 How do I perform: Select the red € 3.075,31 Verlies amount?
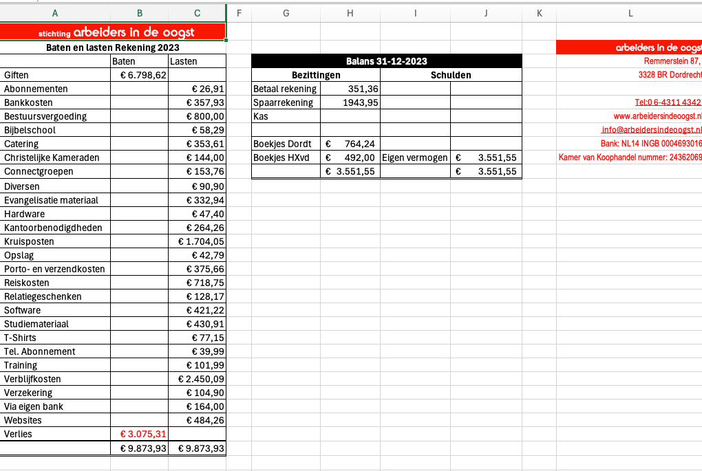click(x=140, y=434)
